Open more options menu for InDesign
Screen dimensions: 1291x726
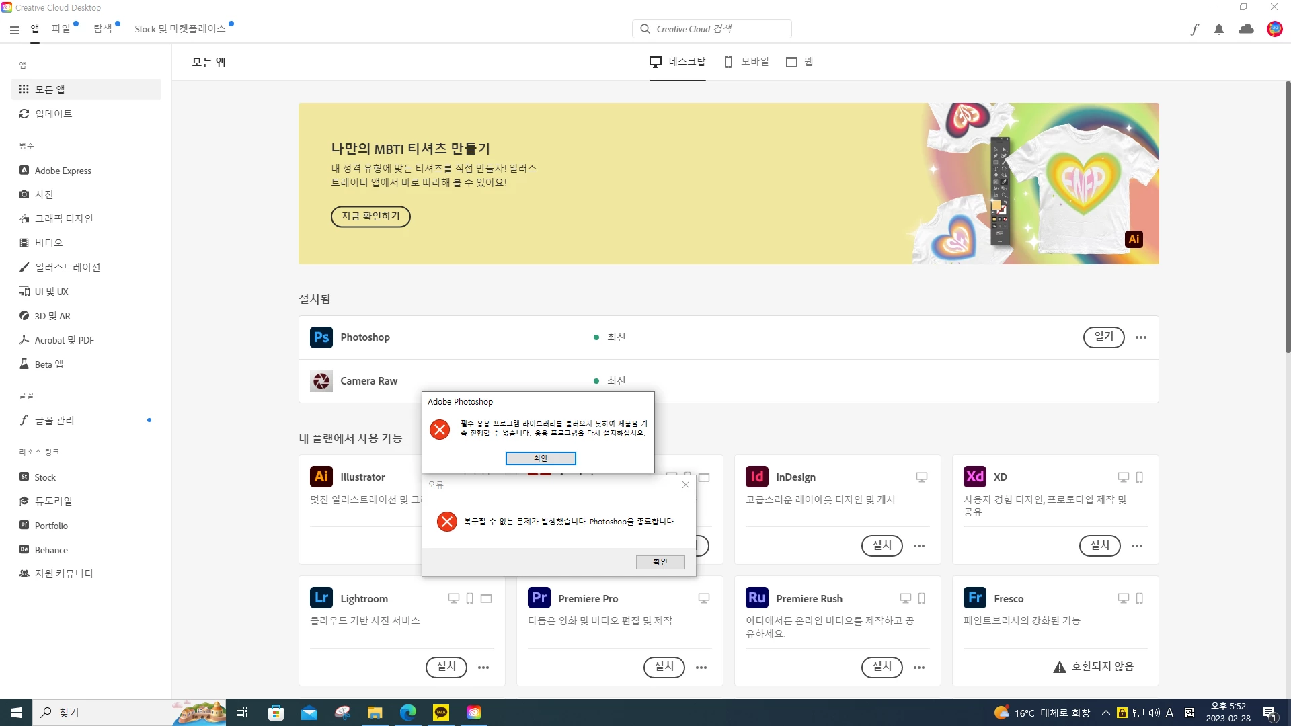919,546
